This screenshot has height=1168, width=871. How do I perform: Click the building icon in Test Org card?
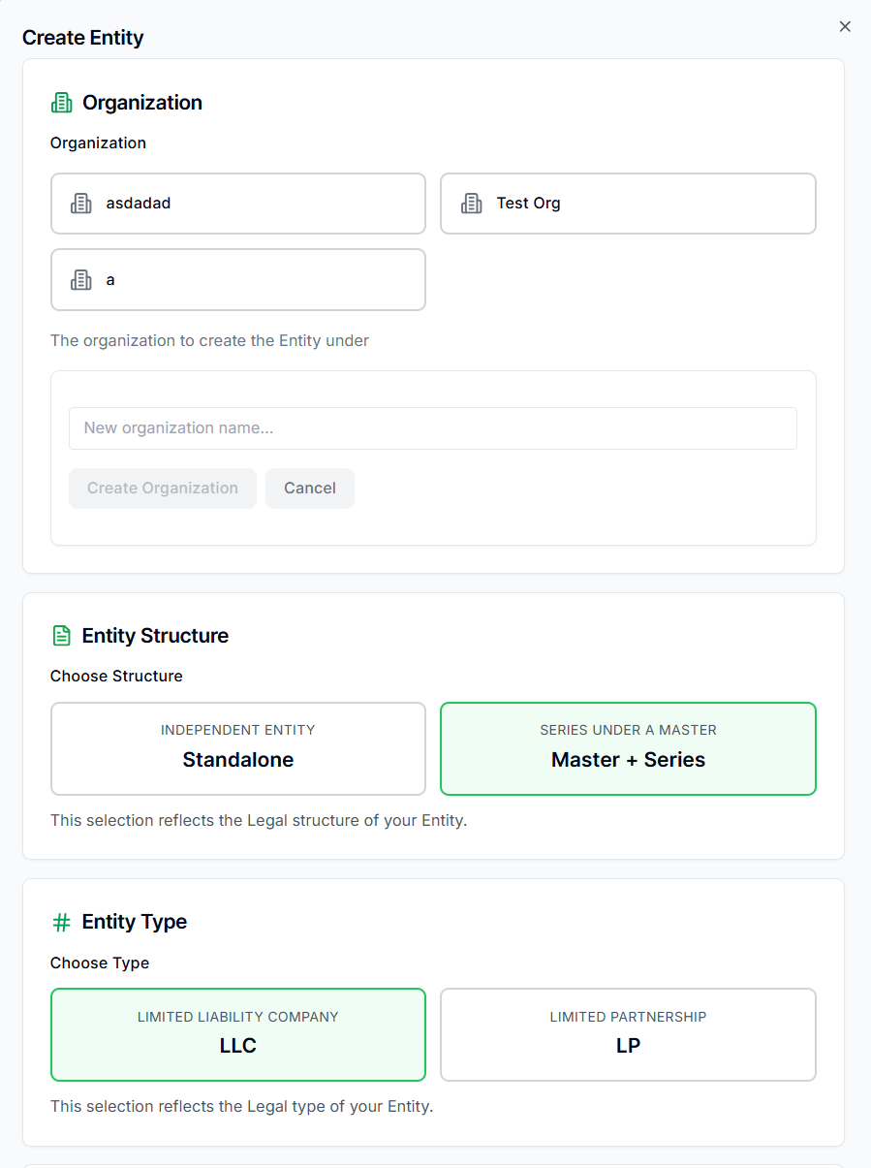tap(472, 204)
